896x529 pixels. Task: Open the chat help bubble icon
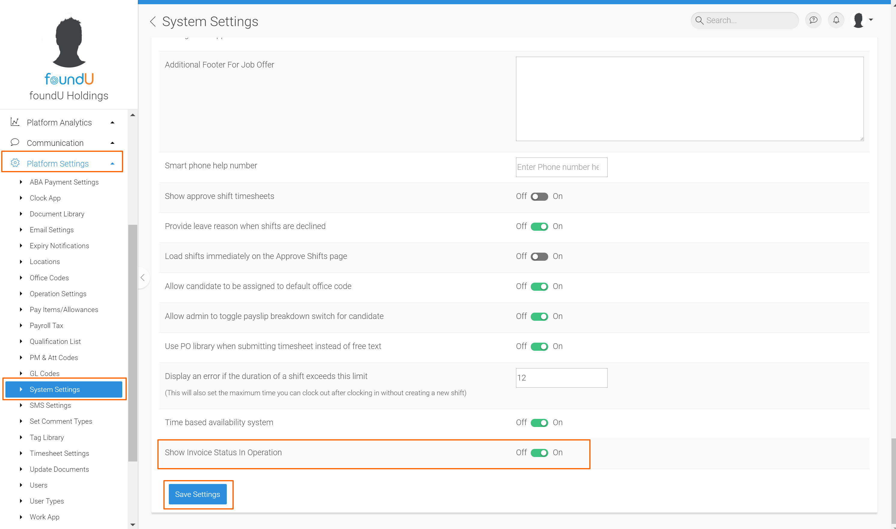point(813,20)
